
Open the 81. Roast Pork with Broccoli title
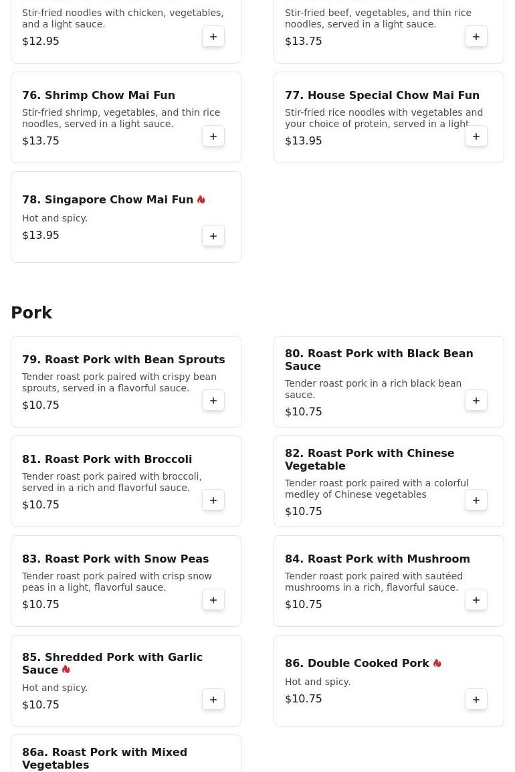point(107,459)
